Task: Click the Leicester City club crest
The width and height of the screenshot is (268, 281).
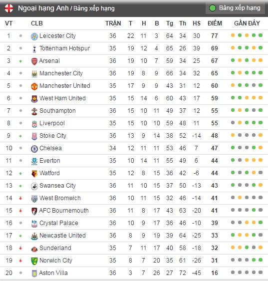Action: 34,36
